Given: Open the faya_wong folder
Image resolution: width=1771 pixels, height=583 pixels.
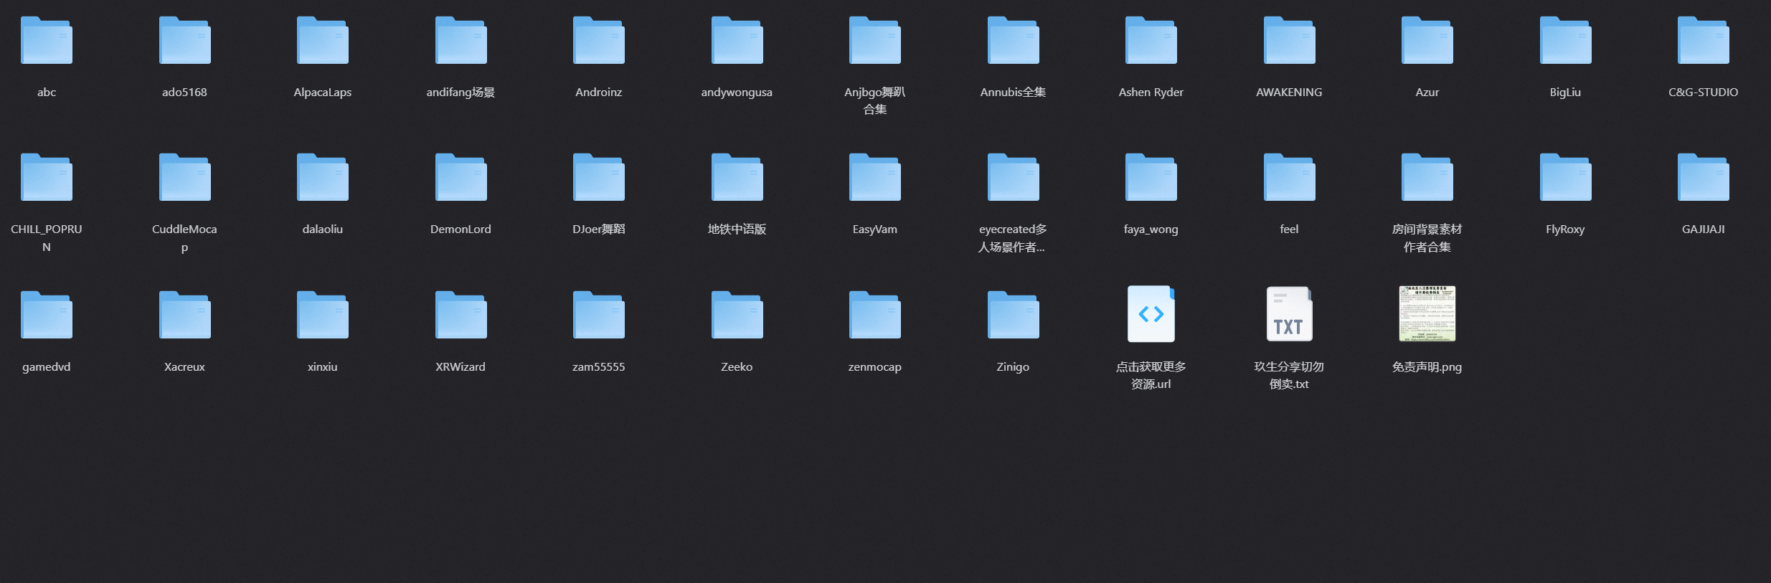Looking at the screenshot, I should click(1151, 177).
